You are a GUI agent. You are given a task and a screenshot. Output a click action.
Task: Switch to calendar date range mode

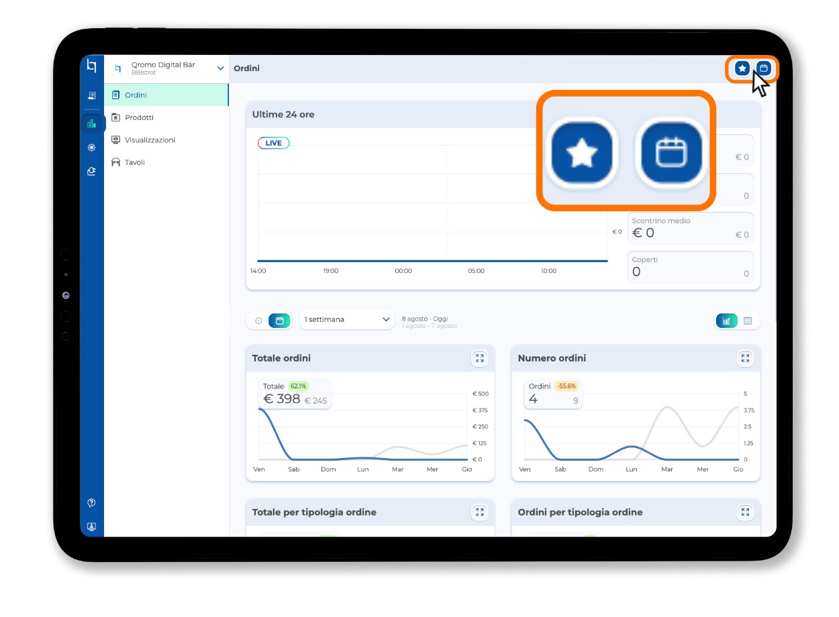pos(279,321)
